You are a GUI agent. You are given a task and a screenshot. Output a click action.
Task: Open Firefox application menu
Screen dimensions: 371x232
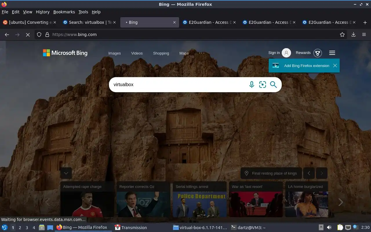click(x=364, y=35)
